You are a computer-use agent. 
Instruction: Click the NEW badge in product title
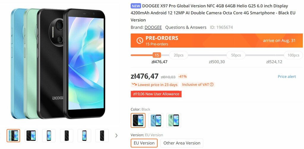click(x=136, y=6)
